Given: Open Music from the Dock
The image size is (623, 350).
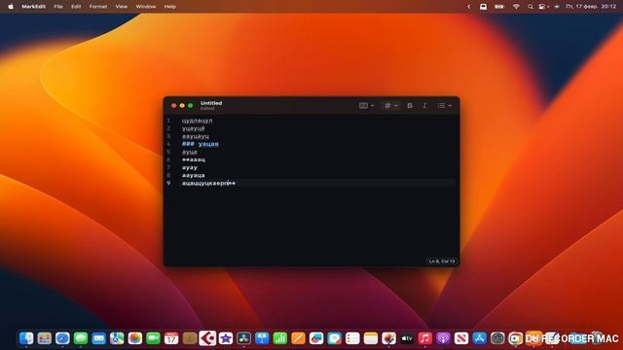Looking at the screenshot, I should (425, 338).
